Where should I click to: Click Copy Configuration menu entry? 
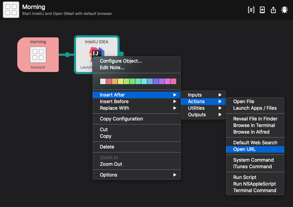pyautogui.click(x=121, y=119)
